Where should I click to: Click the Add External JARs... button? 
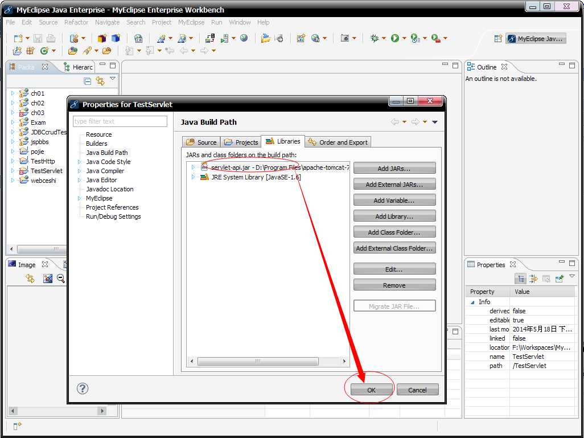pos(394,184)
